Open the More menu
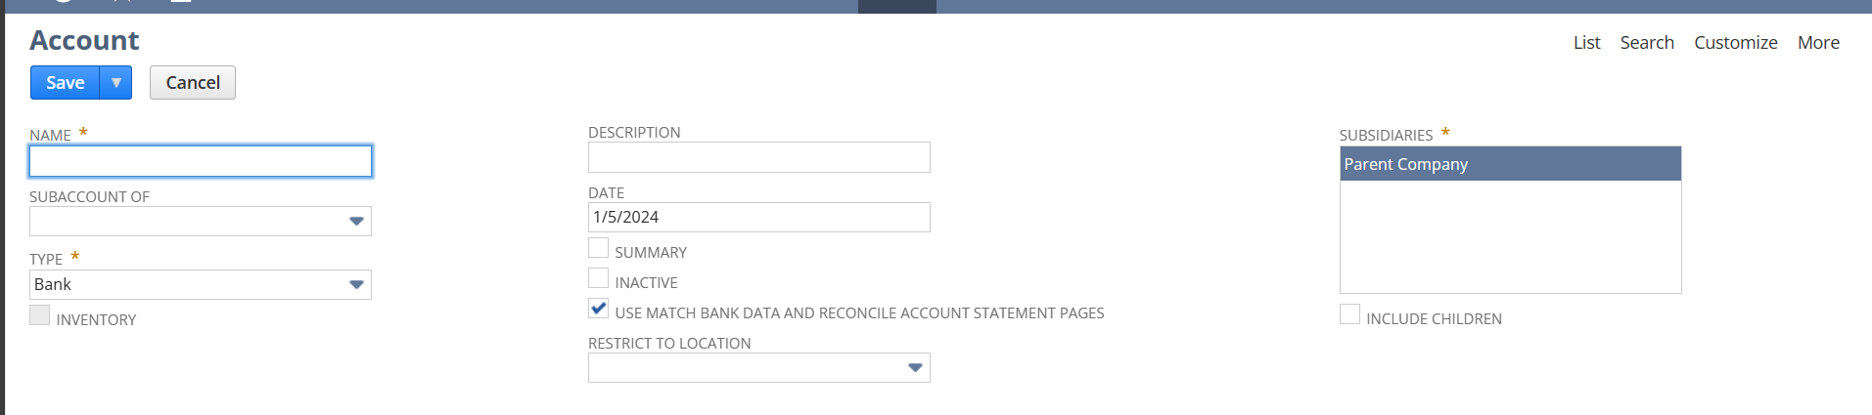The image size is (1872, 415). tap(1818, 43)
